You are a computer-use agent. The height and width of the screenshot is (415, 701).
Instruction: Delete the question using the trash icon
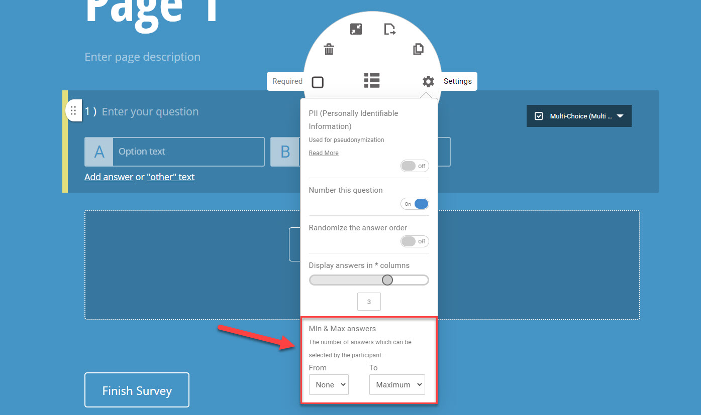[329, 49]
